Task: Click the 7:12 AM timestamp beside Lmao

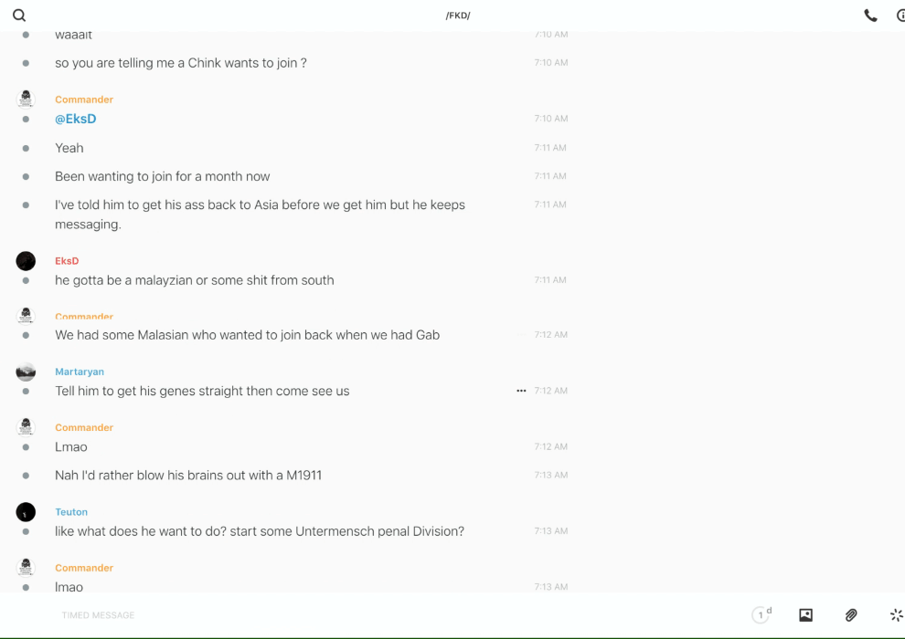Action: tap(551, 447)
